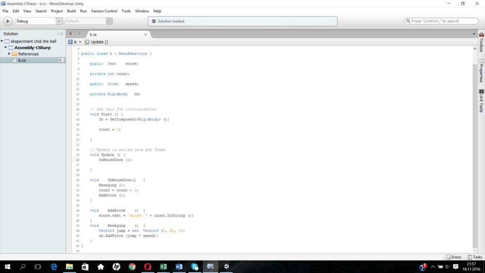Screen dimensions: 485x273
Task: Open the Windows Start menu
Action: [7, 266]
